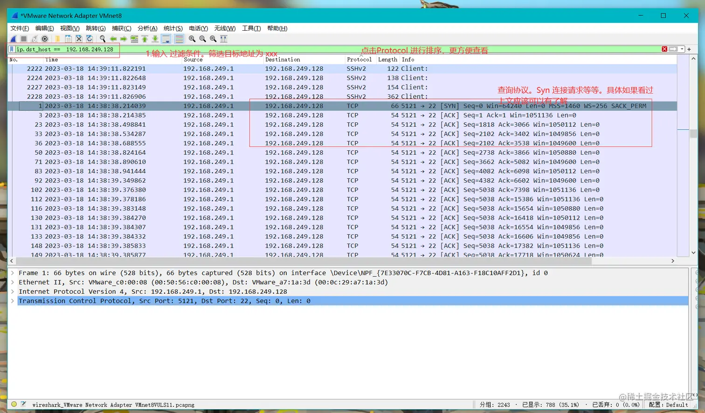705x413 pixels.
Task: Open the 统计(S) menu
Action: click(173, 28)
